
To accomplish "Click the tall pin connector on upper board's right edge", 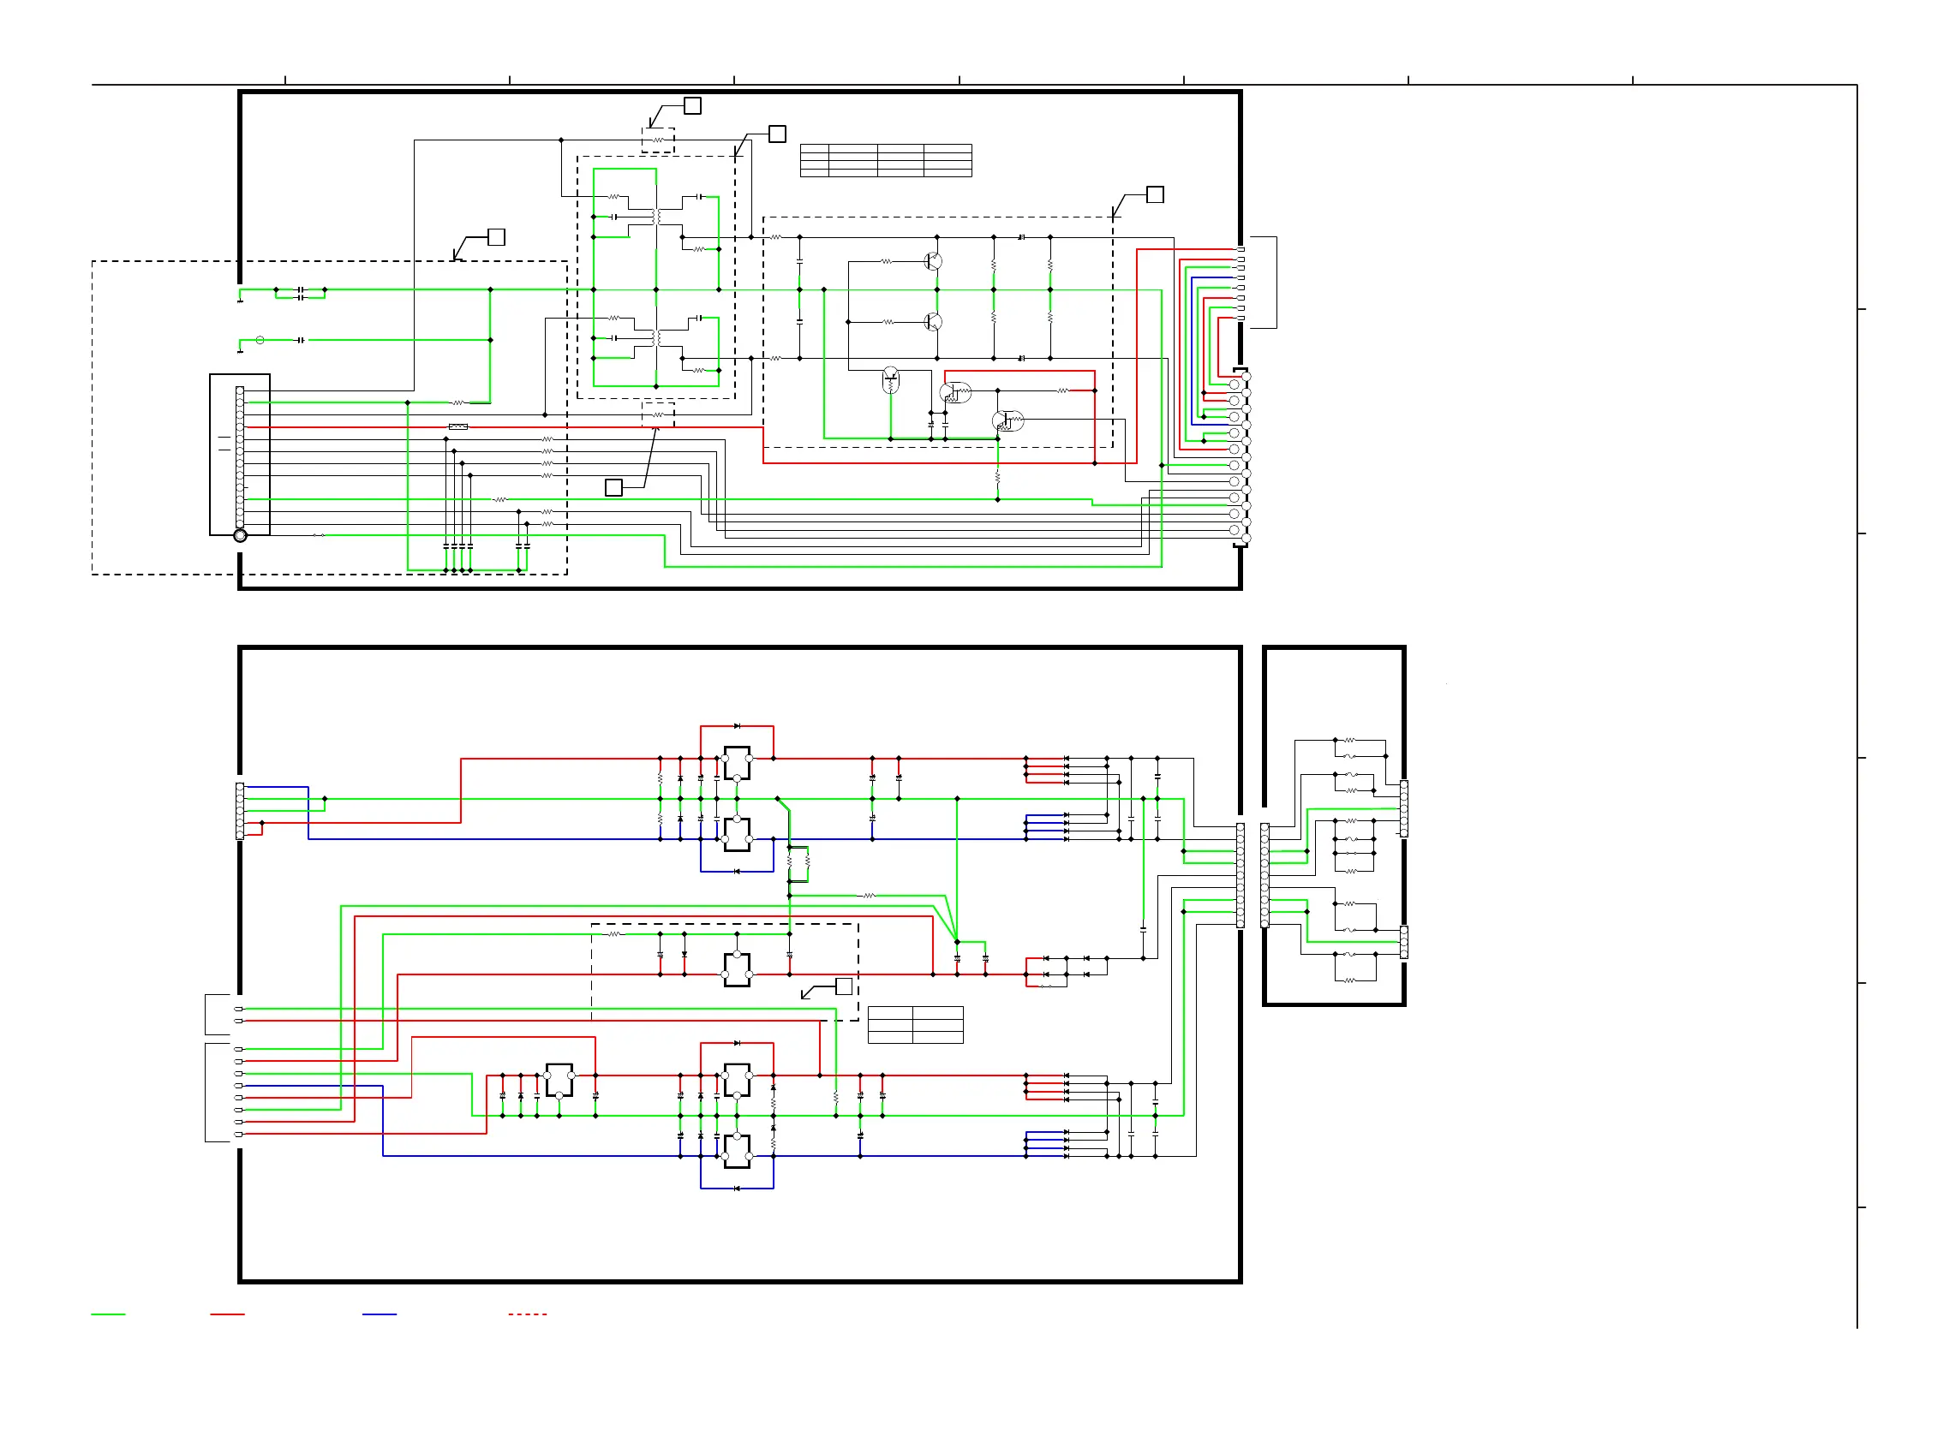I will click(1241, 457).
